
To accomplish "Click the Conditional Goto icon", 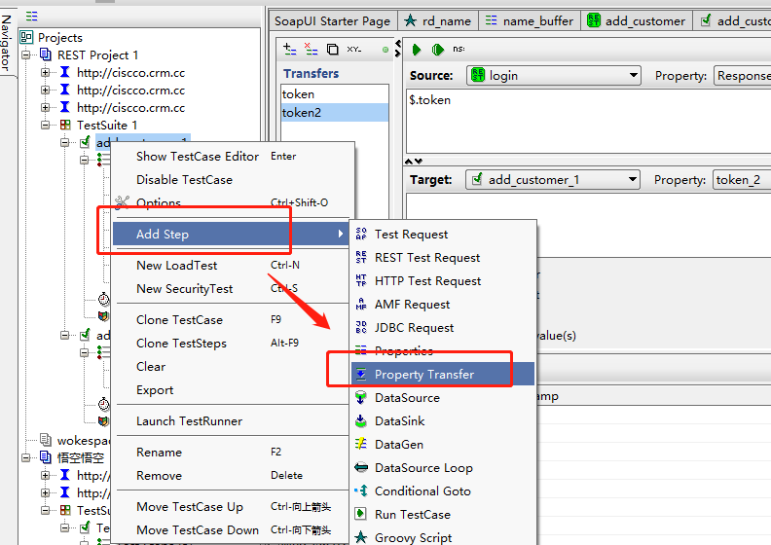I will pos(361,490).
